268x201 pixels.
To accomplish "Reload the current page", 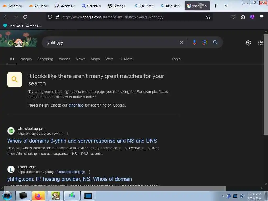I will [x=25, y=17].
